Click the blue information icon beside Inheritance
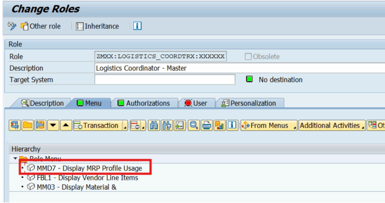 tap(137, 26)
